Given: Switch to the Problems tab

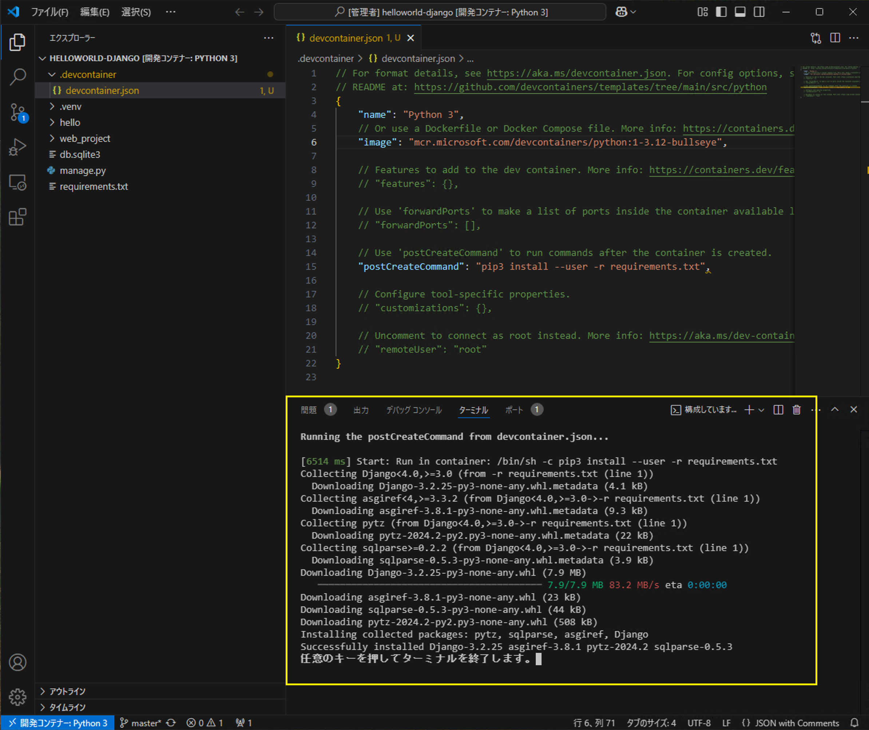Looking at the screenshot, I should [318, 410].
